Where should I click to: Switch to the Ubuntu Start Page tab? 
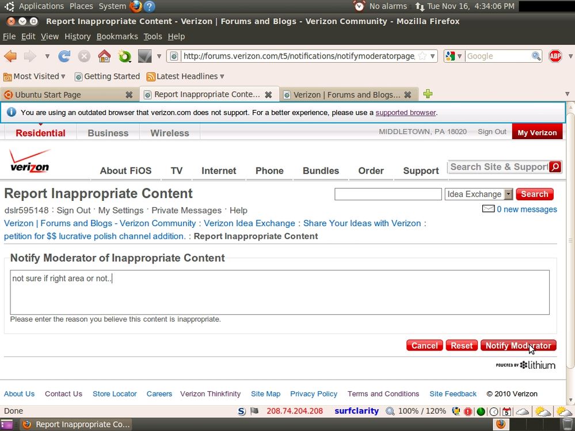click(x=70, y=94)
